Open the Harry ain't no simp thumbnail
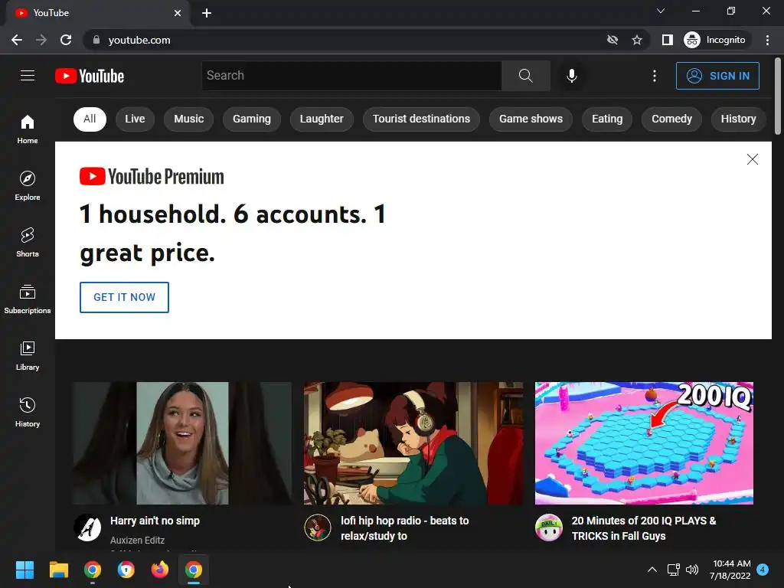 pos(182,443)
